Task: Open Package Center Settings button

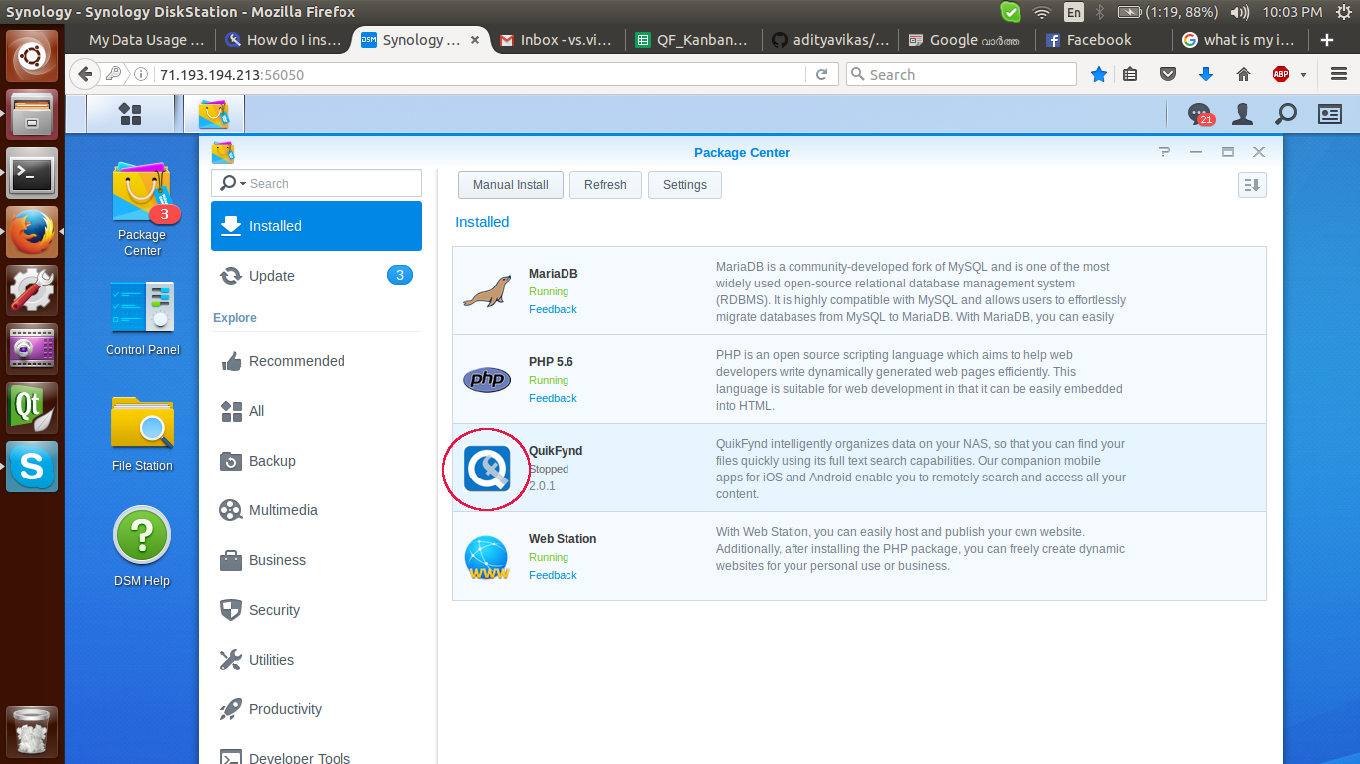Action: (685, 185)
